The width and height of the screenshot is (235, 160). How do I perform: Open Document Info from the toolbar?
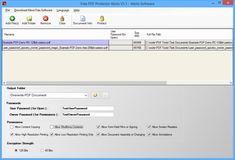tap(83, 20)
